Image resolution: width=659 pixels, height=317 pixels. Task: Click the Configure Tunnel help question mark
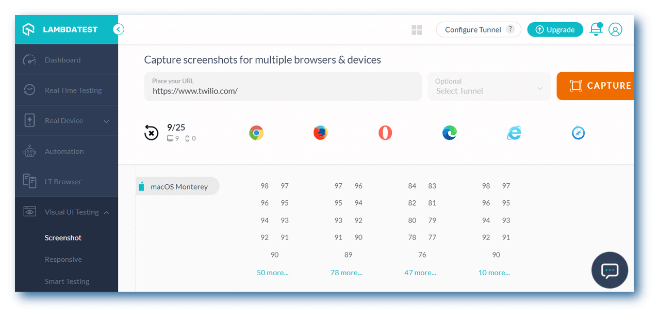pos(510,29)
